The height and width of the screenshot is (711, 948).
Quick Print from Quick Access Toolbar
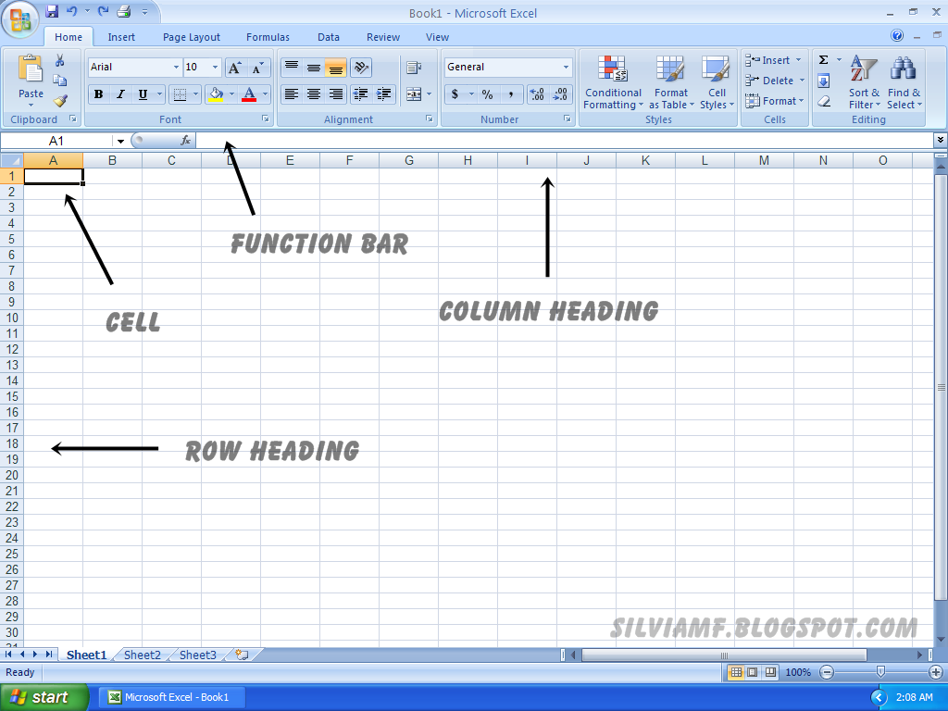(x=124, y=11)
